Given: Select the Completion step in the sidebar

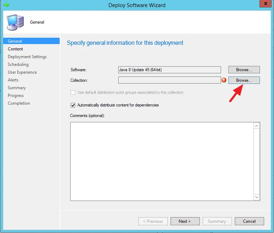Looking at the screenshot, I should [x=19, y=103].
